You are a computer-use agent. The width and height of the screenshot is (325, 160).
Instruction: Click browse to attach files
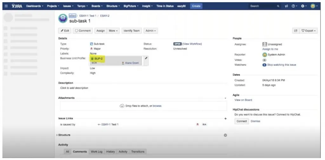pyautogui.click(x=157, y=106)
